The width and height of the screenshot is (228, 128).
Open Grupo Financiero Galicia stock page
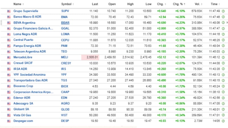[x=33, y=28]
